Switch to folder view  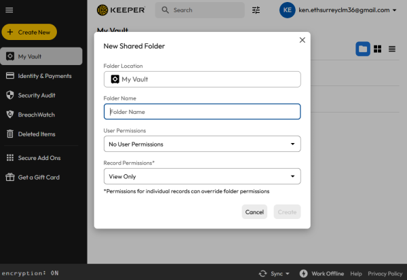pos(363,49)
